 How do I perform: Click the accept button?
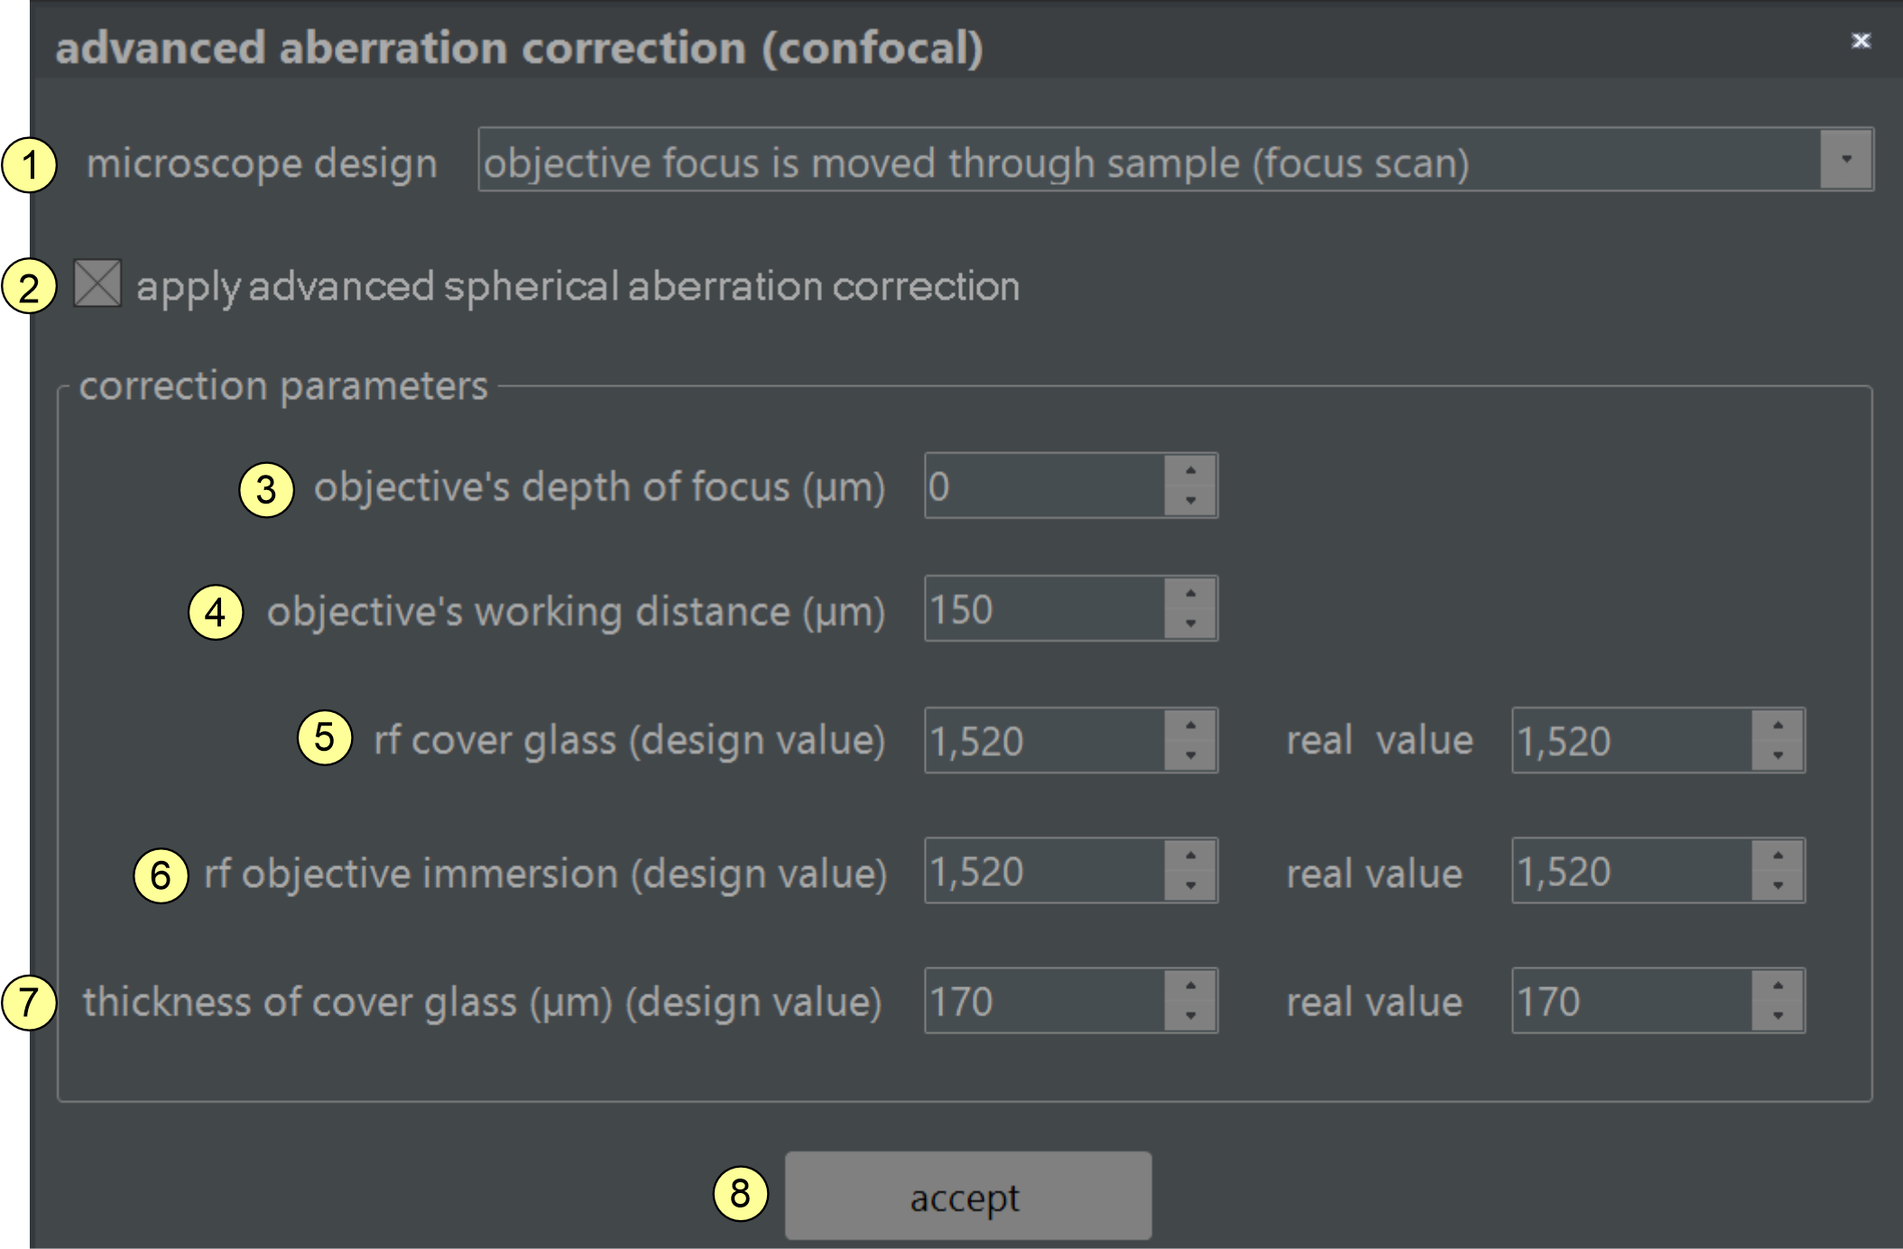(x=967, y=1196)
